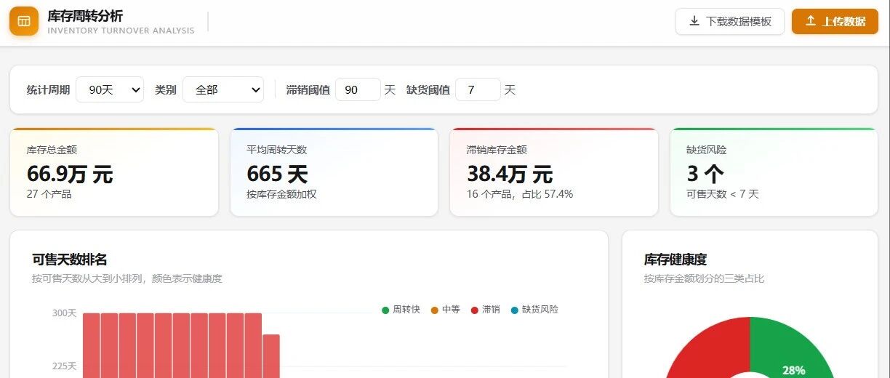Click the 16 个产品，占比 57.4% text
Screen dimensions: 890x378
[520, 194]
